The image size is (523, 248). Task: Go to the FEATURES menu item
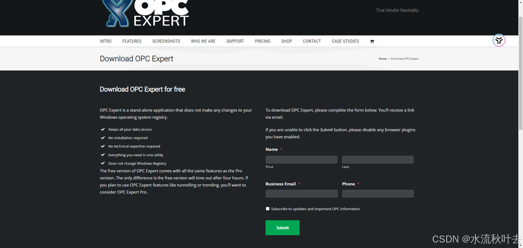pyautogui.click(x=132, y=41)
